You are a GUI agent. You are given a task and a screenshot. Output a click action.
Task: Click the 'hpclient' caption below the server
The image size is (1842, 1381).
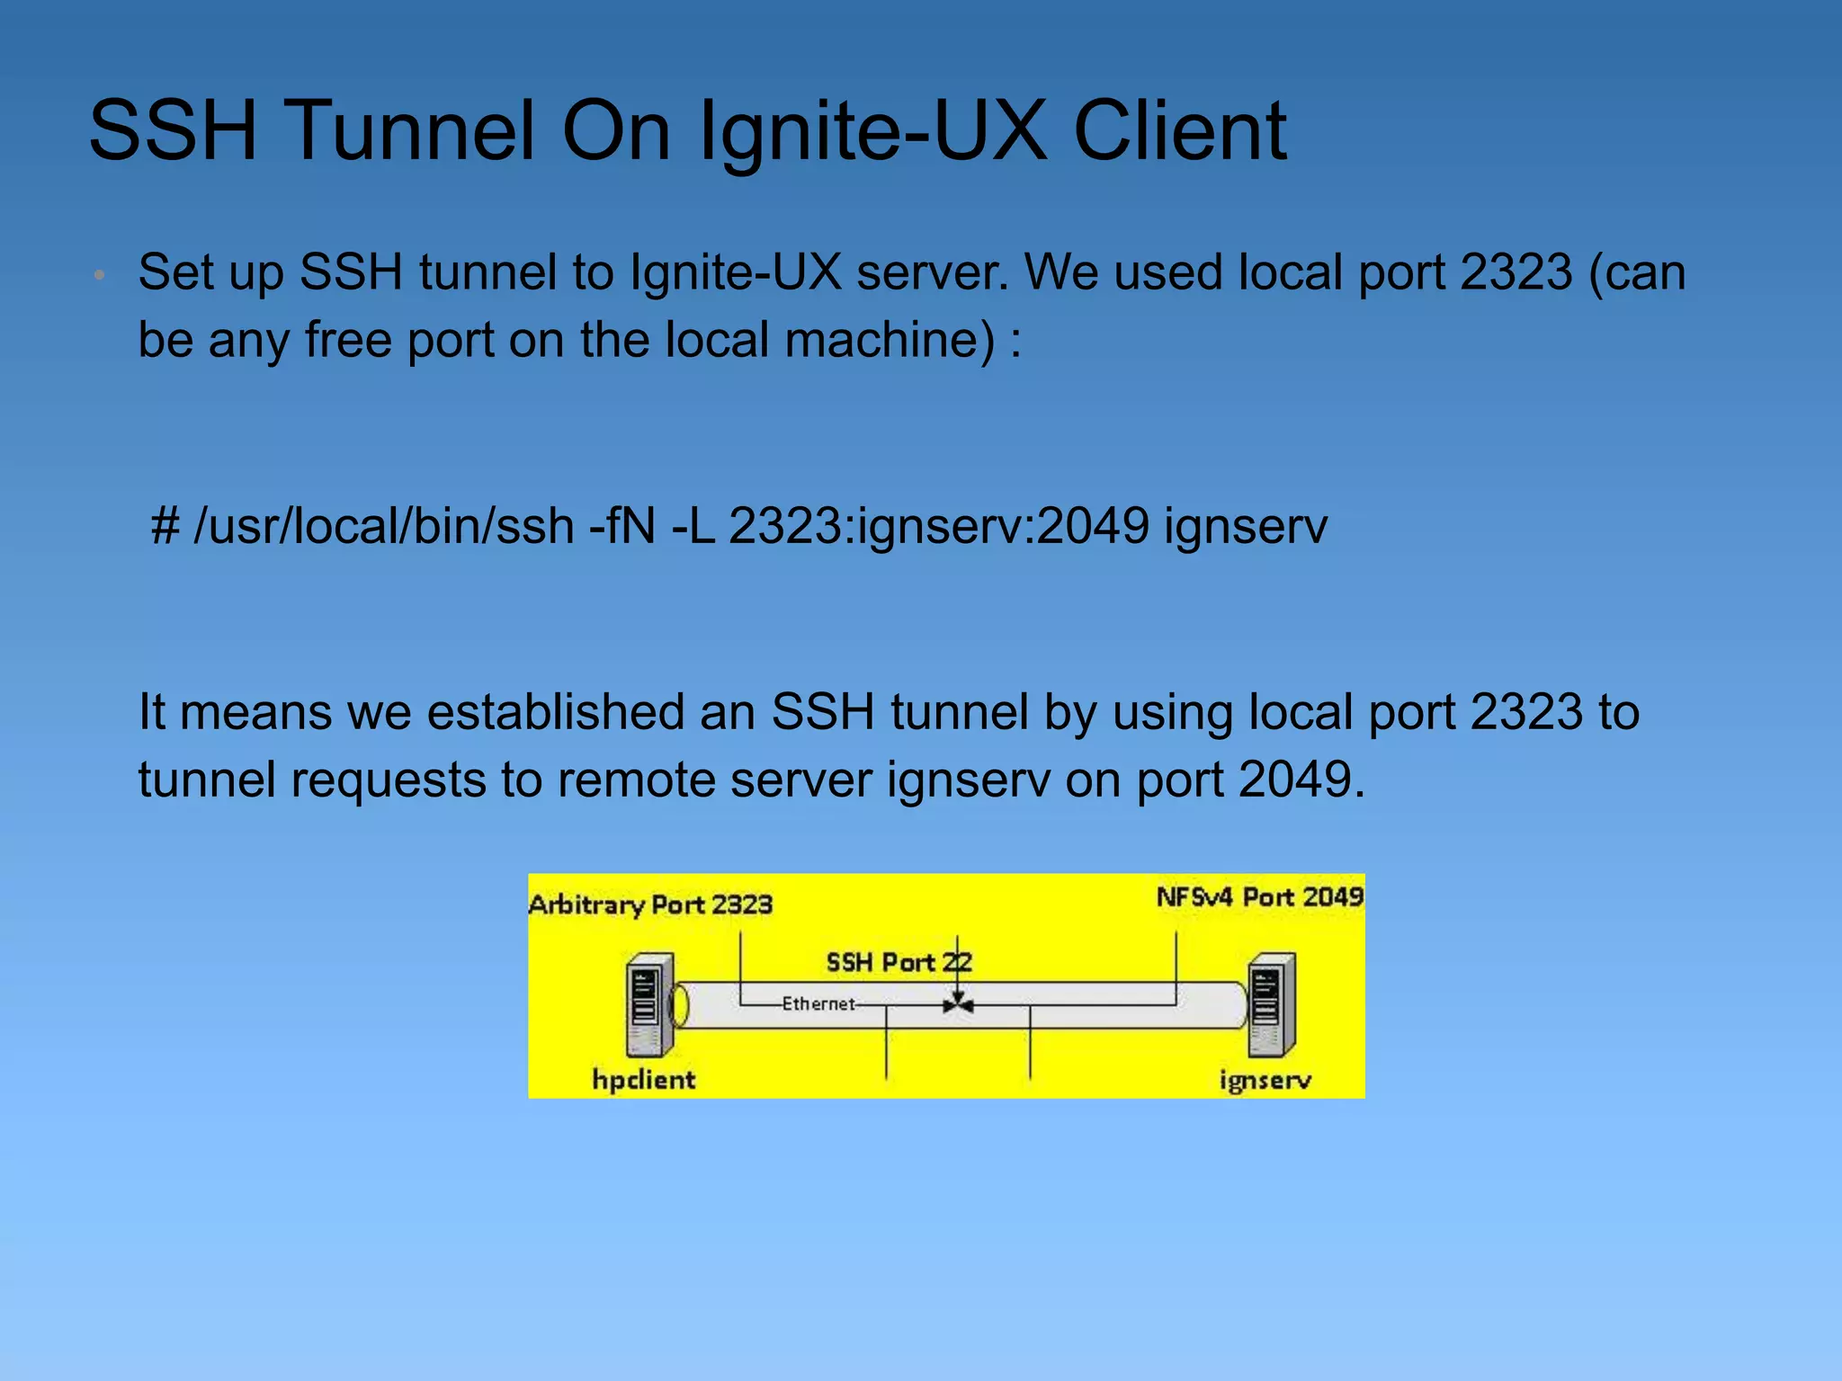(x=644, y=1079)
